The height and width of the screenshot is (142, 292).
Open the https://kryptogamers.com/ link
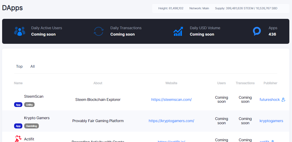coord(171,121)
